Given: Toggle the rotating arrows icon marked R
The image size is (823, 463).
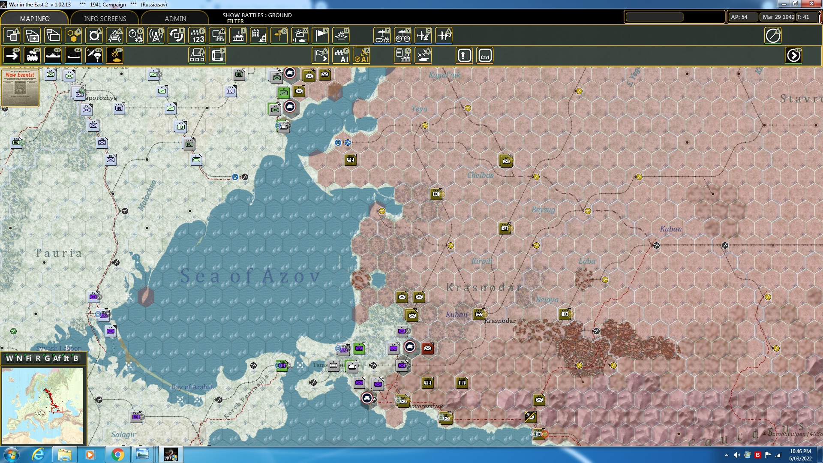Looking at the screenshot, I should tap(176, 36).
